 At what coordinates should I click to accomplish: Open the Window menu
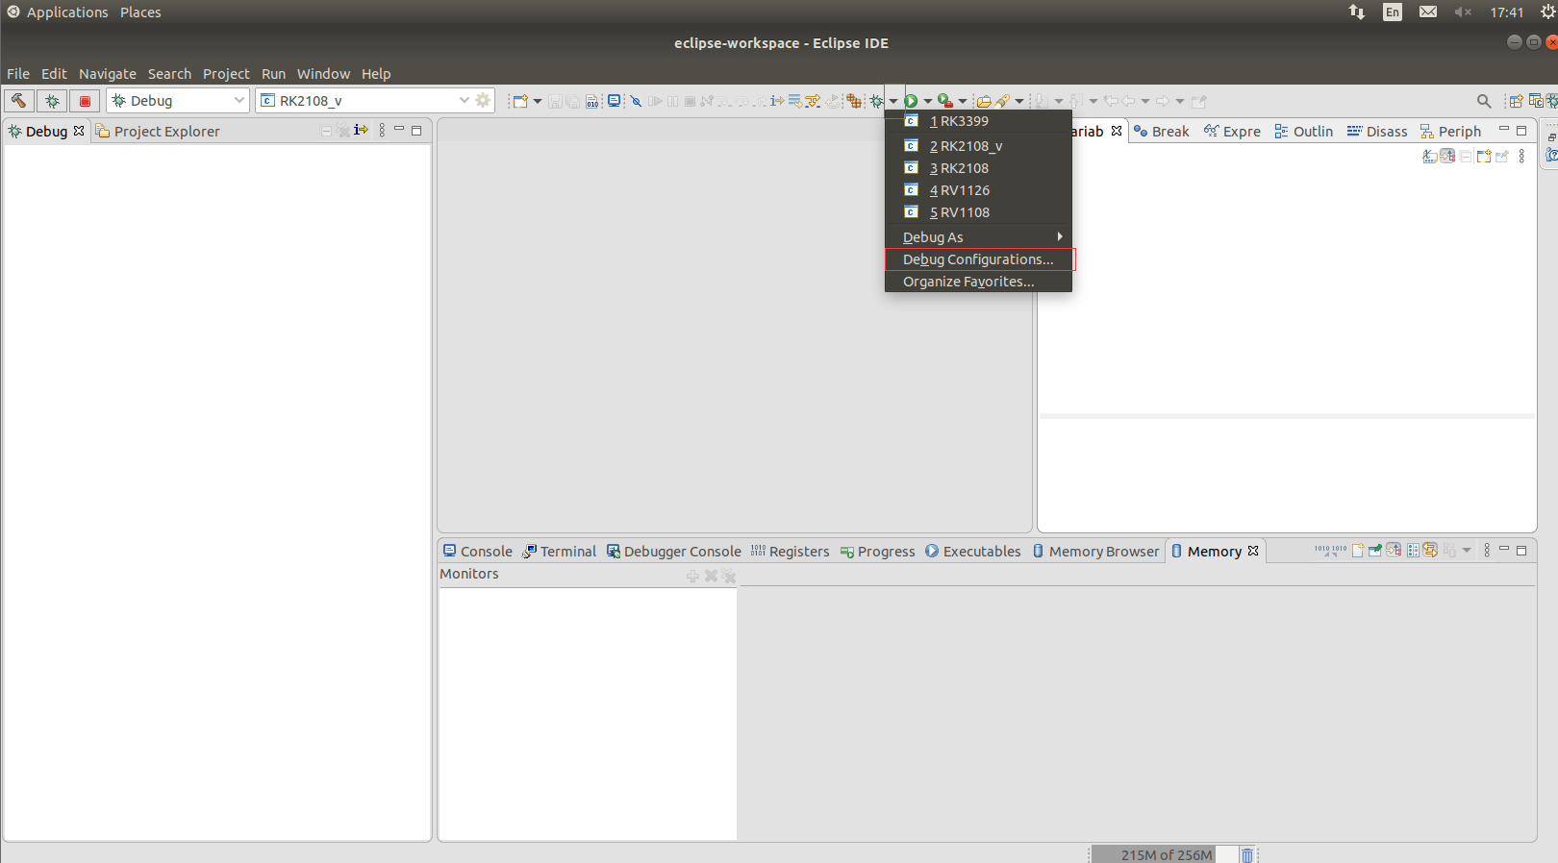323,74
